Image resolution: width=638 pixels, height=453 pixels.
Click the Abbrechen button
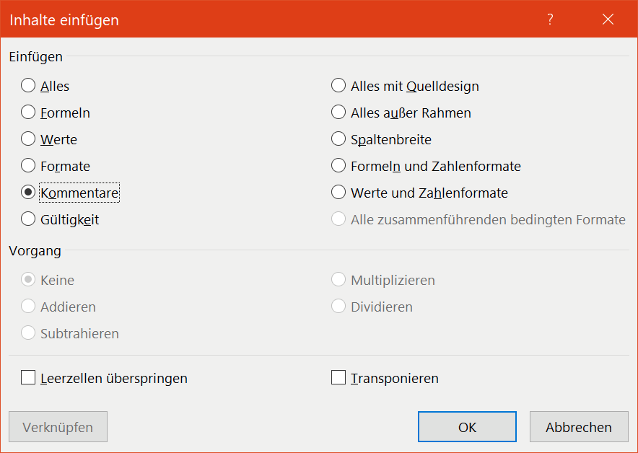coord(578,427)
